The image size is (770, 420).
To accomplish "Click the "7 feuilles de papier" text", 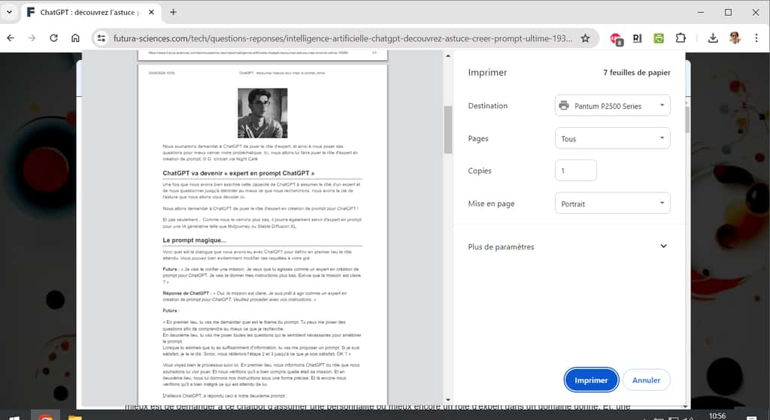I will [636, 73].
